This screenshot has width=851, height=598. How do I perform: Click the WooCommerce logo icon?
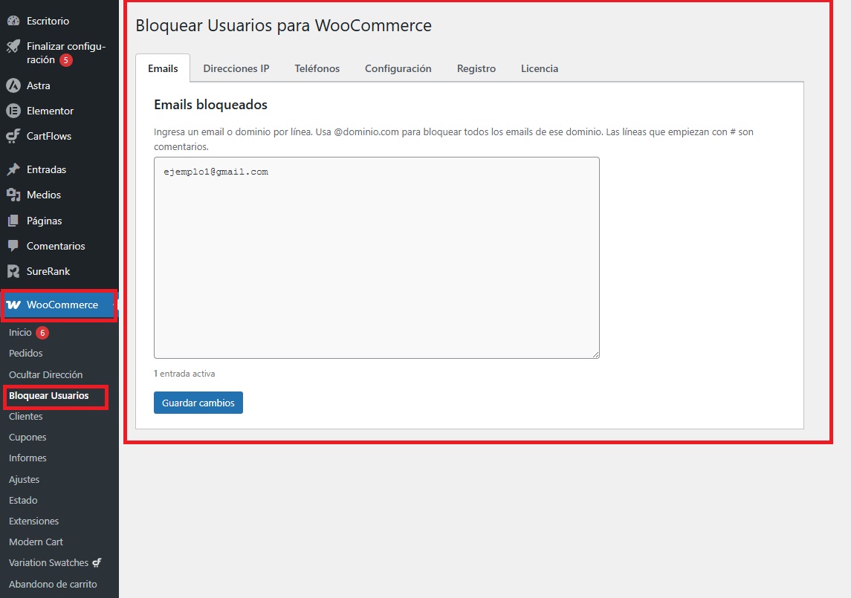click(x=13, y=305)
